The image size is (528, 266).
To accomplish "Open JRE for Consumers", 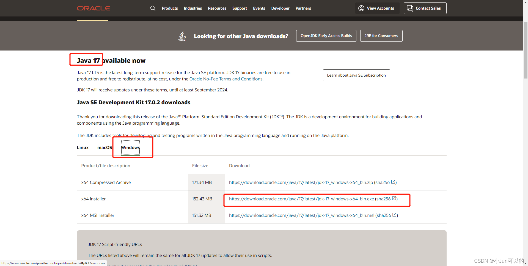I will coord(381,36).
